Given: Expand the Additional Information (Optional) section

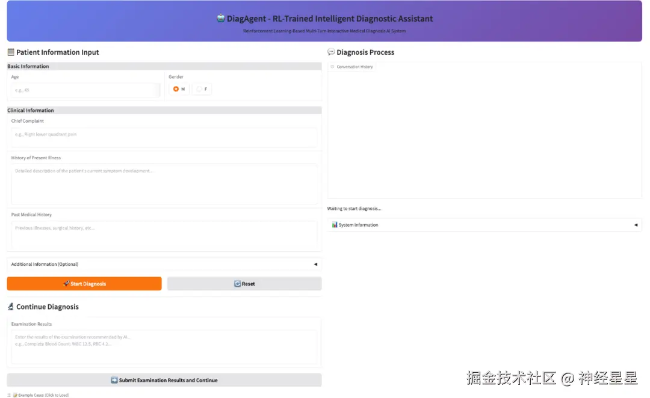Looking at the screenshot, I should coord(164,264).
